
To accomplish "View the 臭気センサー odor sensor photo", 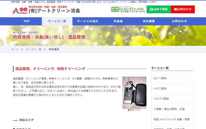I will 134,93.
